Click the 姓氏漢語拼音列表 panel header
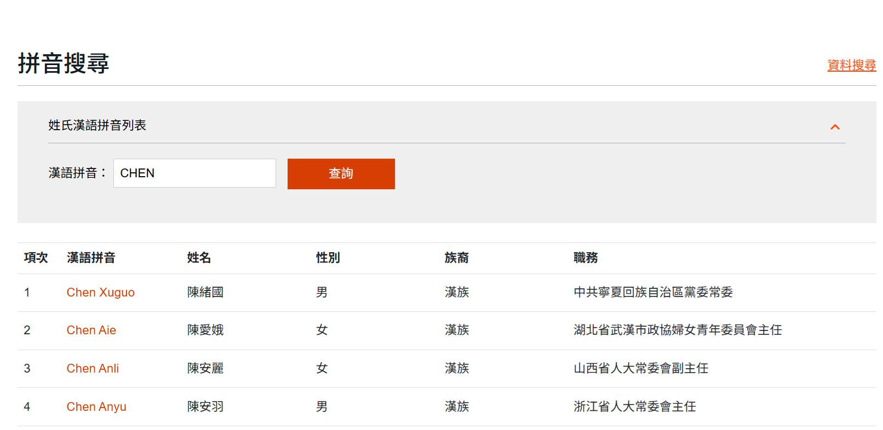The height and width of the screenshot is (430, 883). coord(98,126)
